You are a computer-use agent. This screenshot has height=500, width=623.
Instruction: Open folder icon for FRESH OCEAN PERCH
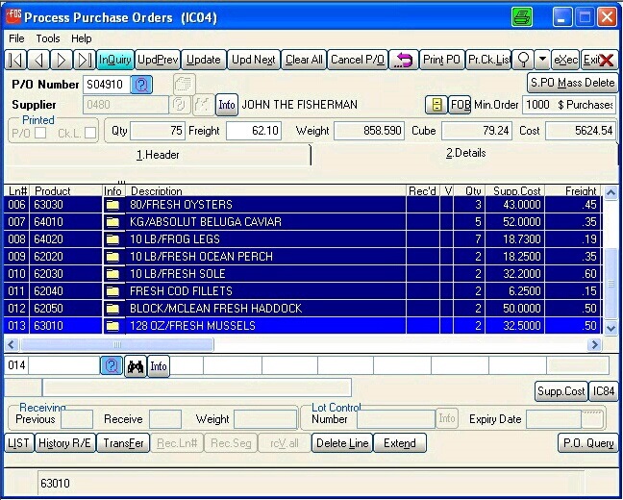(112, 257)
